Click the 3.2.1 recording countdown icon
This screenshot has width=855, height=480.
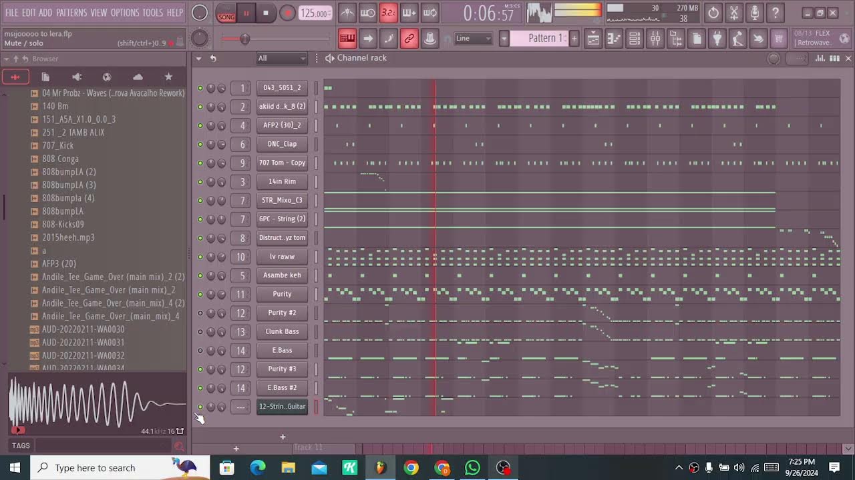(x=389, y=13)
